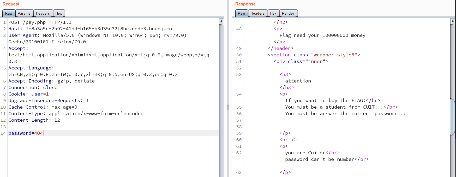456x177 pixels.
Task: Click the POST /pay.php HTTP/1.1 request line
Action: coord(40,22)
